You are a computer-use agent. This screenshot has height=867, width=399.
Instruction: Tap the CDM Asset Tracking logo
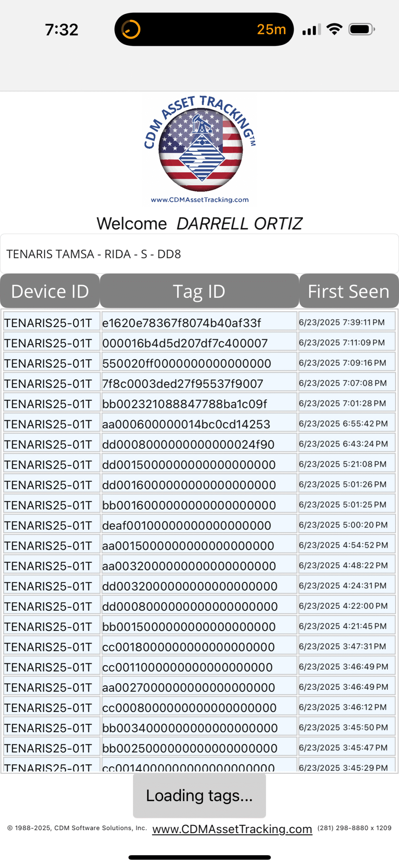[x=200, y=150]
